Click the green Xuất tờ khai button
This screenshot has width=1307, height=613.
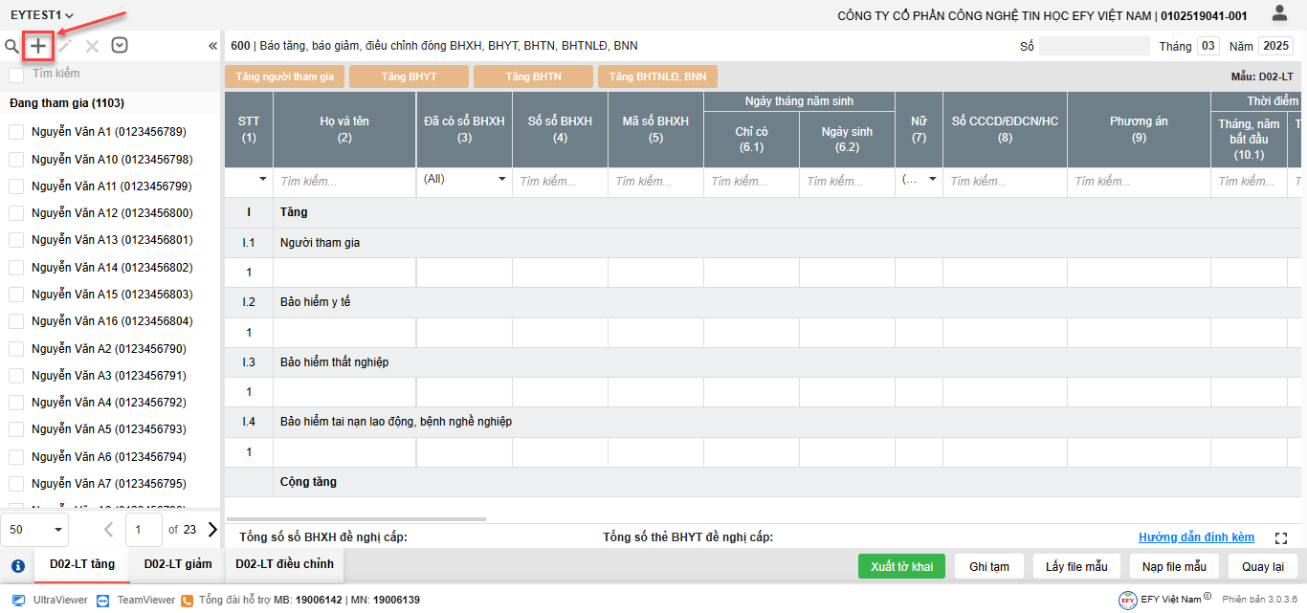tap(901, 566)
